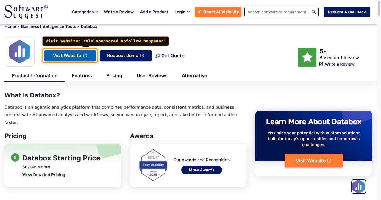Click the Get Quote link
The image size is (381, 200).
click(170, 56)
